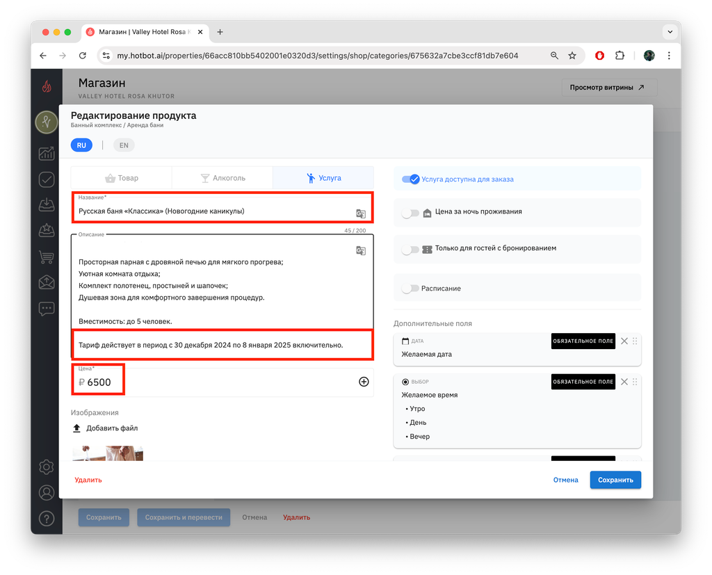Toggle Цена за ночь проживания switch
The height and width of the screenshot is (575, 712).
click(x=410, y=213)
